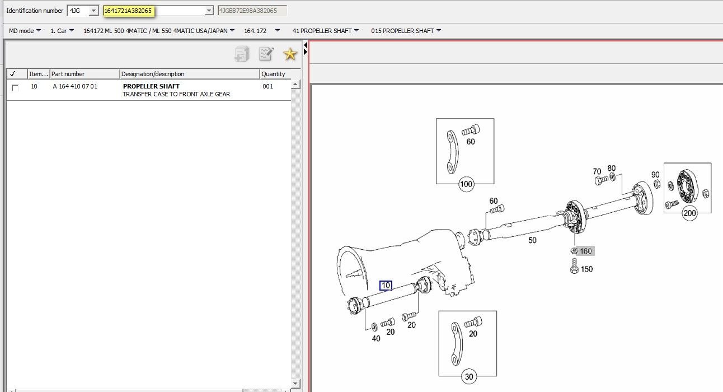Open the 1. Car selection dropdown
Image resolution: width=723 pixels, height=392 pixels.
(x=60, y=31)
